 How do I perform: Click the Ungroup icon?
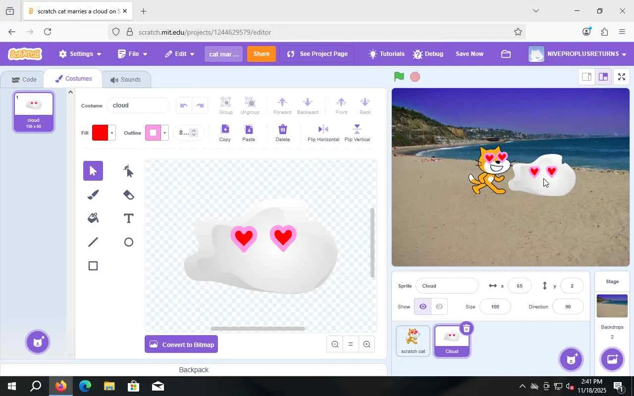coord(250,105)
